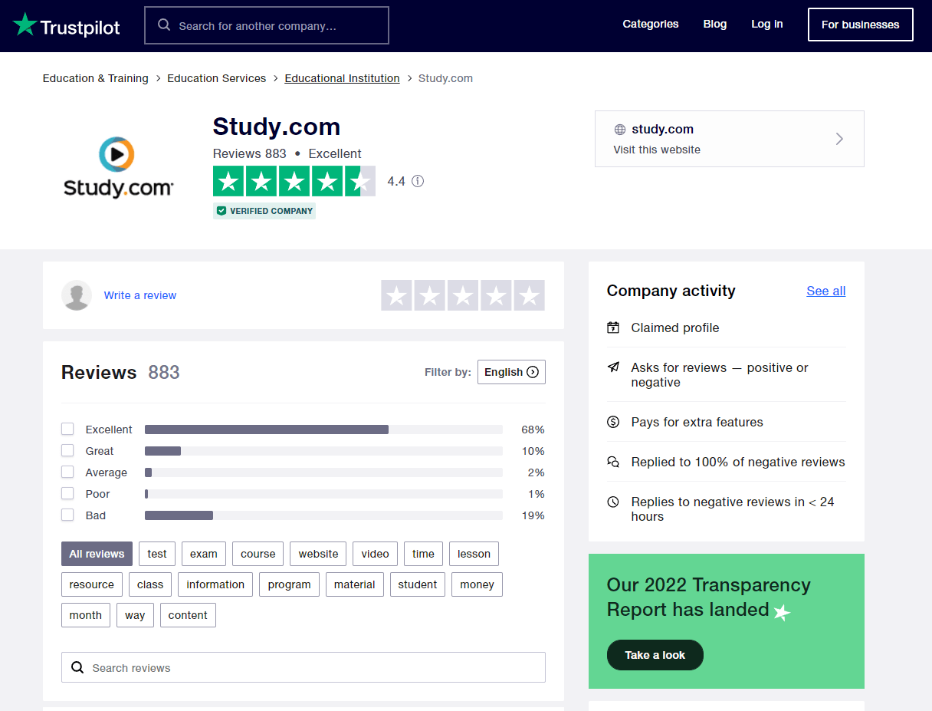
Task: Check the Bad reviews filter
Action: [x=67, y=515]
